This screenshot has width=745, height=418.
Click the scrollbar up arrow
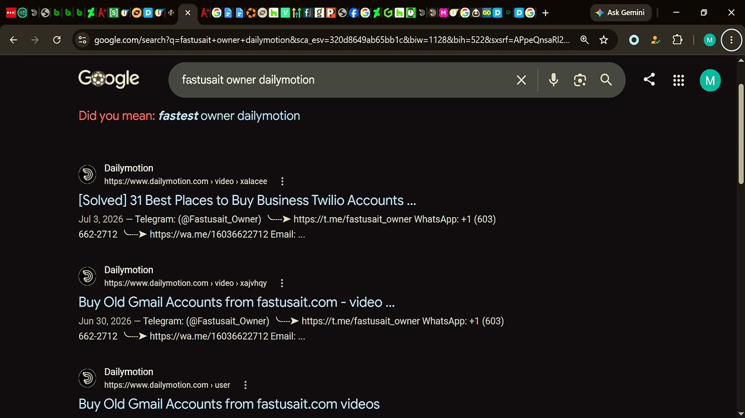(x=740, y=60)
